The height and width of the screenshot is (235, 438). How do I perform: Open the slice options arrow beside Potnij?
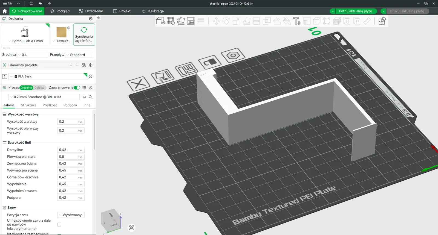[x=333, y=11]
